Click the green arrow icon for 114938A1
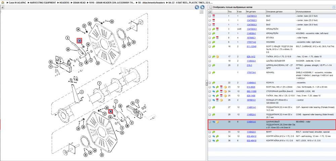336x161 pixels. pos(214,34)
